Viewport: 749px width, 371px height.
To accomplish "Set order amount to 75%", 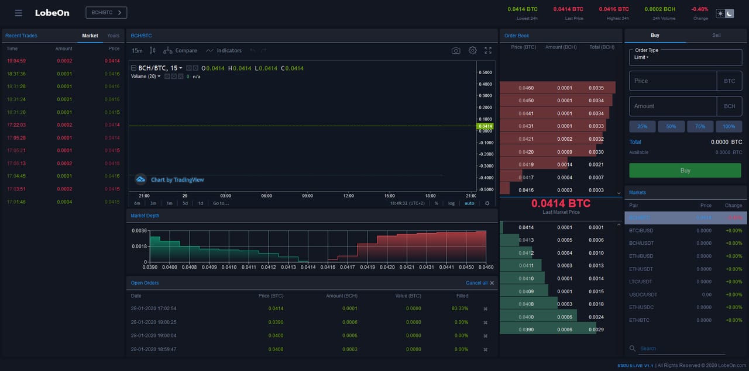I will pos(700,126).
